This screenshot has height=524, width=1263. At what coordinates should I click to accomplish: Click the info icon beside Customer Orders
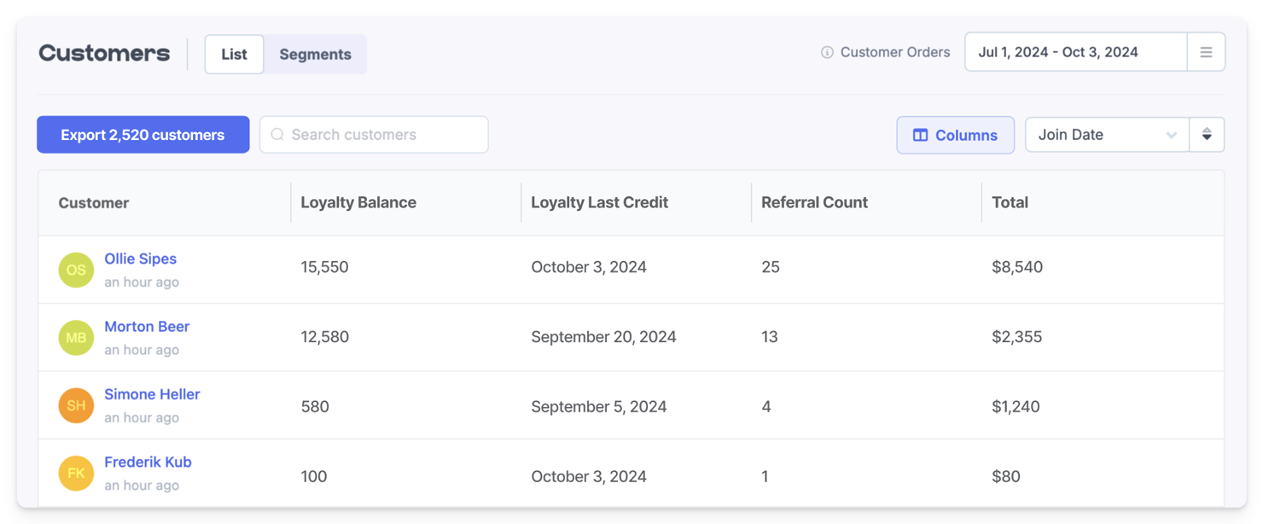(826, 52)
